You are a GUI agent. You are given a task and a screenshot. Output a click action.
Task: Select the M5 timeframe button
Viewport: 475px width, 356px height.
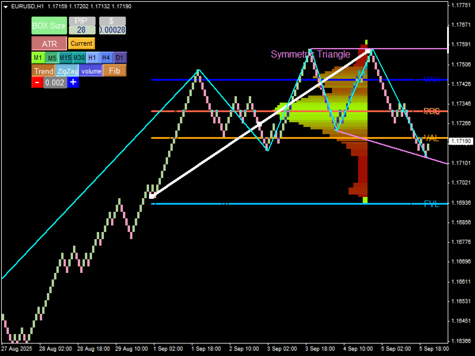click(52, 58)
